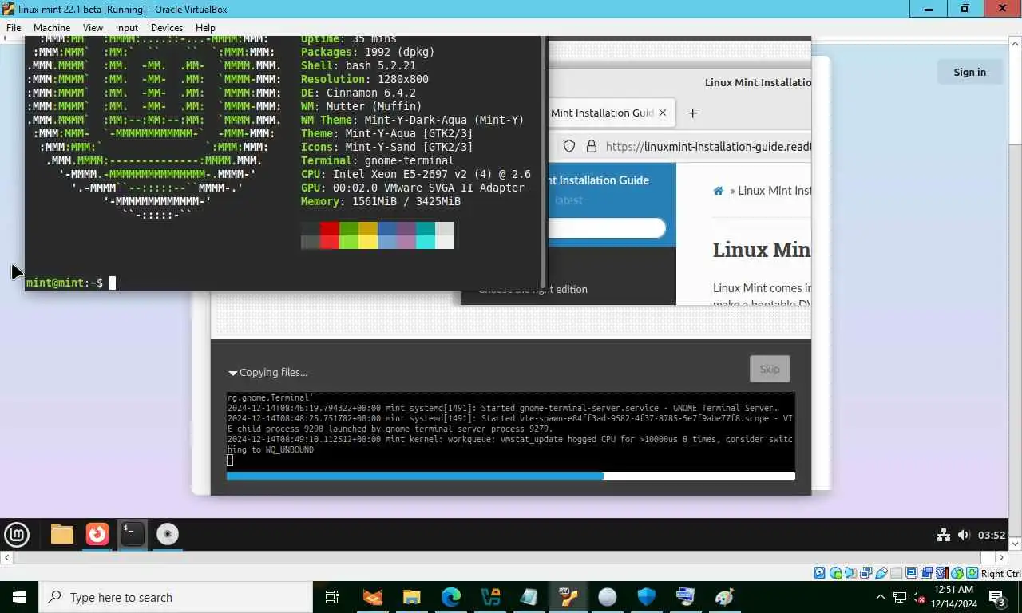The height and width of the screenshot is (613, 1022).
Task: Click the VirtualBox optical drive status icon
Action: click(836, 573)
